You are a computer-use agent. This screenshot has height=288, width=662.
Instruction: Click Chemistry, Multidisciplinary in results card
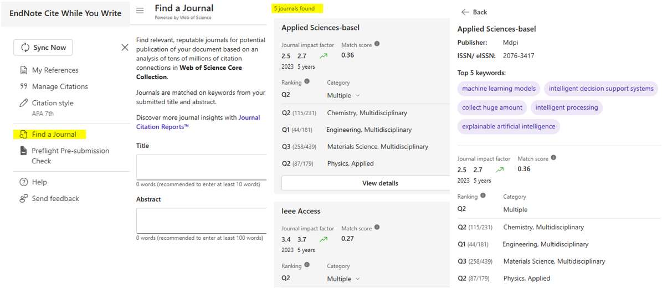(x=367, y=113)
